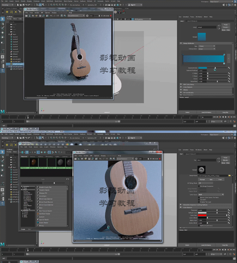Click Snap to grids magnet icon, upper Maya

point(52,5)
